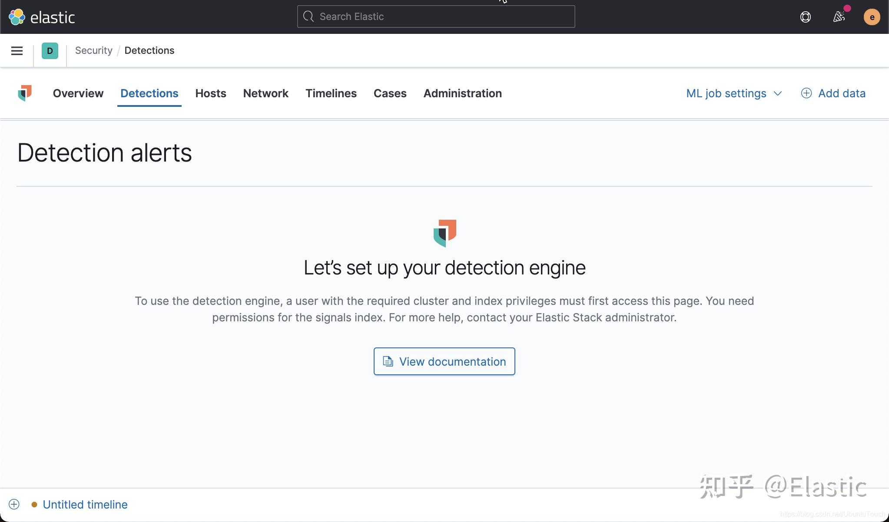Click the Search Elastic input field
This screenshot has height=522, width=889.
tap(435, 17)
